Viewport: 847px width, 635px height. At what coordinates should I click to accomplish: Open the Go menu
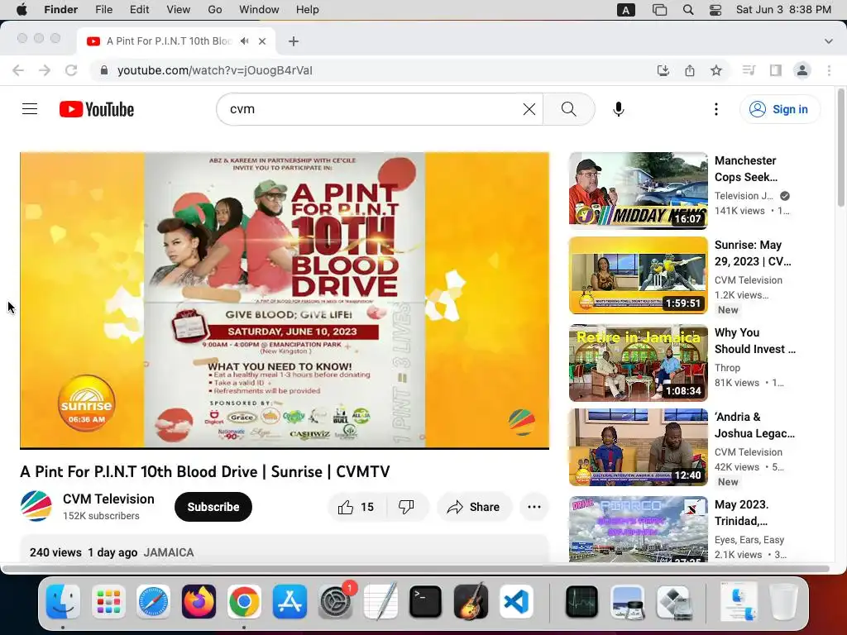point(215,10)
